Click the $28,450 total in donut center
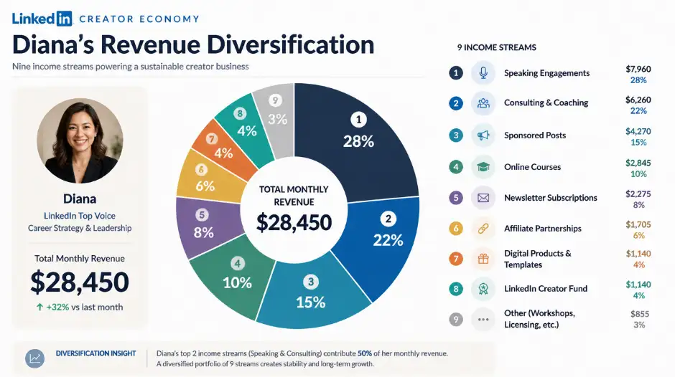 (x=294, y=222)
